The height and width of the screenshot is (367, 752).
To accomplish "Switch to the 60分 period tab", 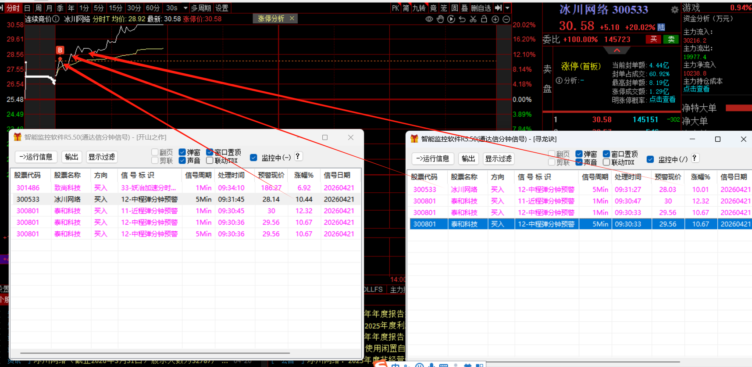I will coord(153,8).
